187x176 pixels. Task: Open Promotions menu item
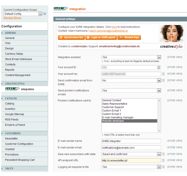pyautogui.click(x=25, y=155)
